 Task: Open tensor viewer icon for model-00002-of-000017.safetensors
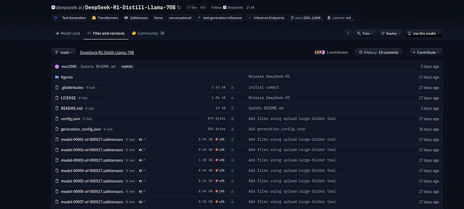142,150
